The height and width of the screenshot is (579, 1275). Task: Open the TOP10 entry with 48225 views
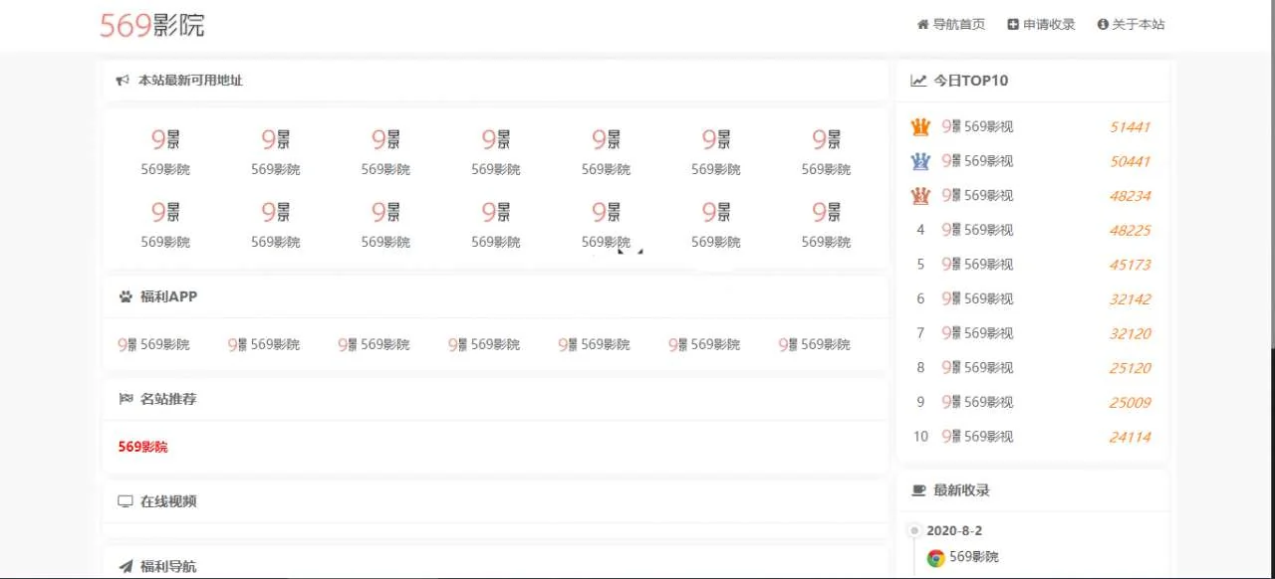(977, 230)
